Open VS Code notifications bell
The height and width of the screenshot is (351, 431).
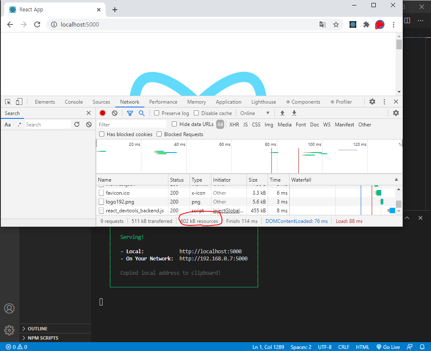pyautogui.click(x=422, y=347)
